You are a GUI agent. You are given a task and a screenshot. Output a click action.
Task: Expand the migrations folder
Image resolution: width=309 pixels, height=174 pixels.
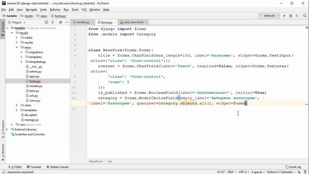(x=21, y=52)
